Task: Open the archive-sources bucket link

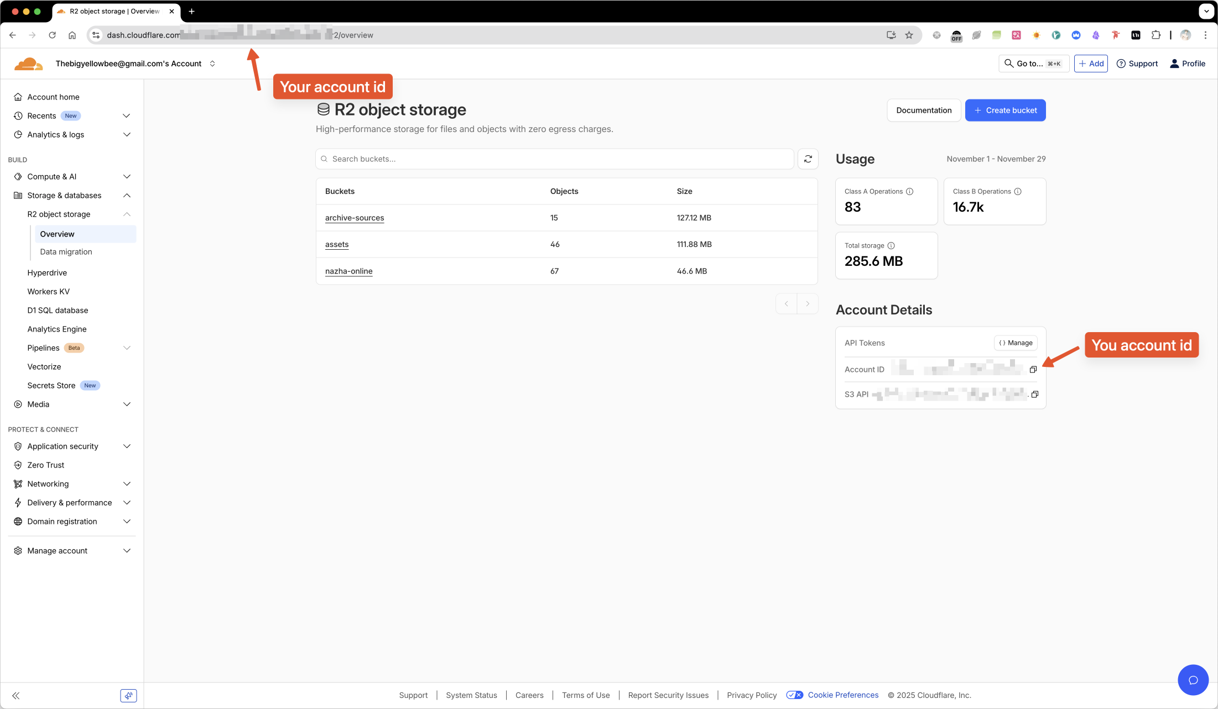Action: coord(355,218)
